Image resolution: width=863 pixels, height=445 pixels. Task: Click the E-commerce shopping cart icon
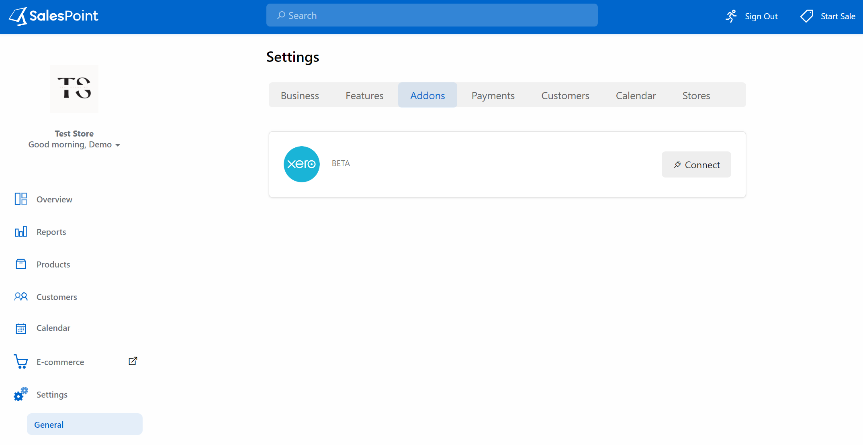pos(20,361)
